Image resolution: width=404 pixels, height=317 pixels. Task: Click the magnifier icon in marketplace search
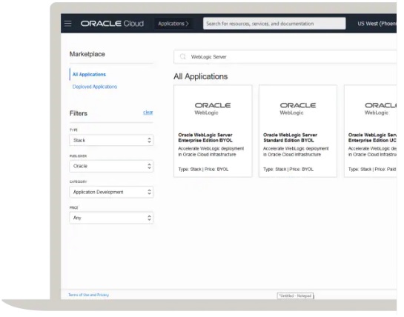(182, 56)
